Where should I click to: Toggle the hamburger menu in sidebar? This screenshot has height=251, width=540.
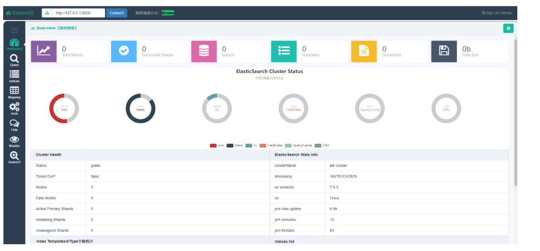click(x=15, y=30)
